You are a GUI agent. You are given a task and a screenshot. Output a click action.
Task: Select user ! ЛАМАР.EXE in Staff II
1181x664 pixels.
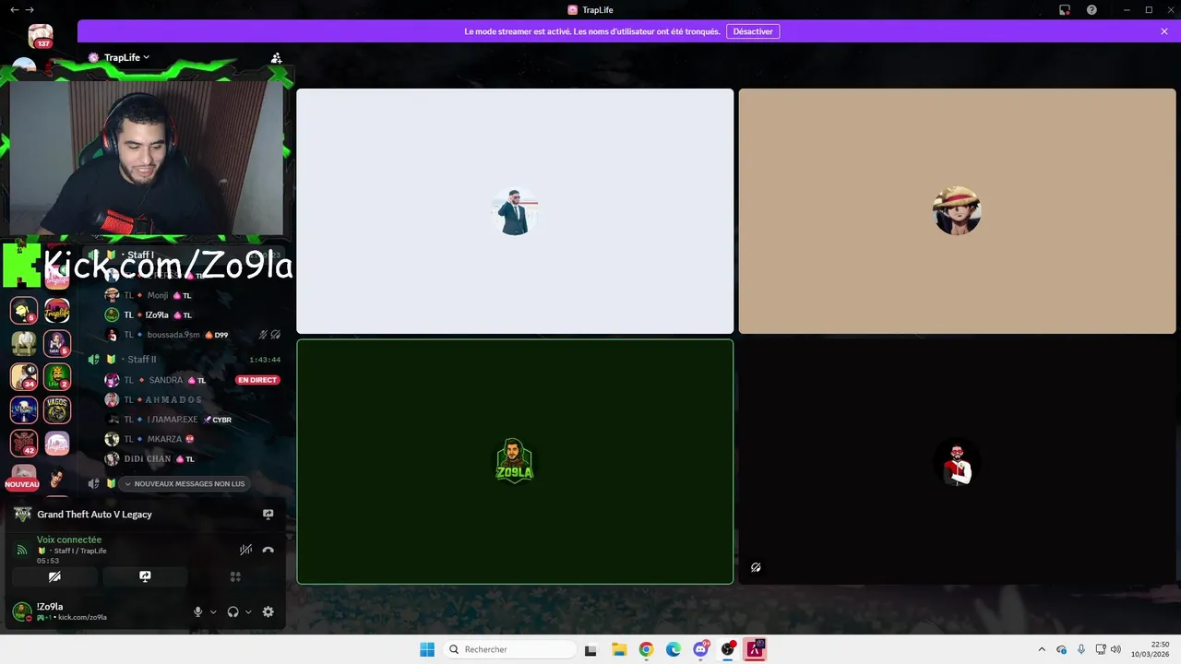[173, 420]
